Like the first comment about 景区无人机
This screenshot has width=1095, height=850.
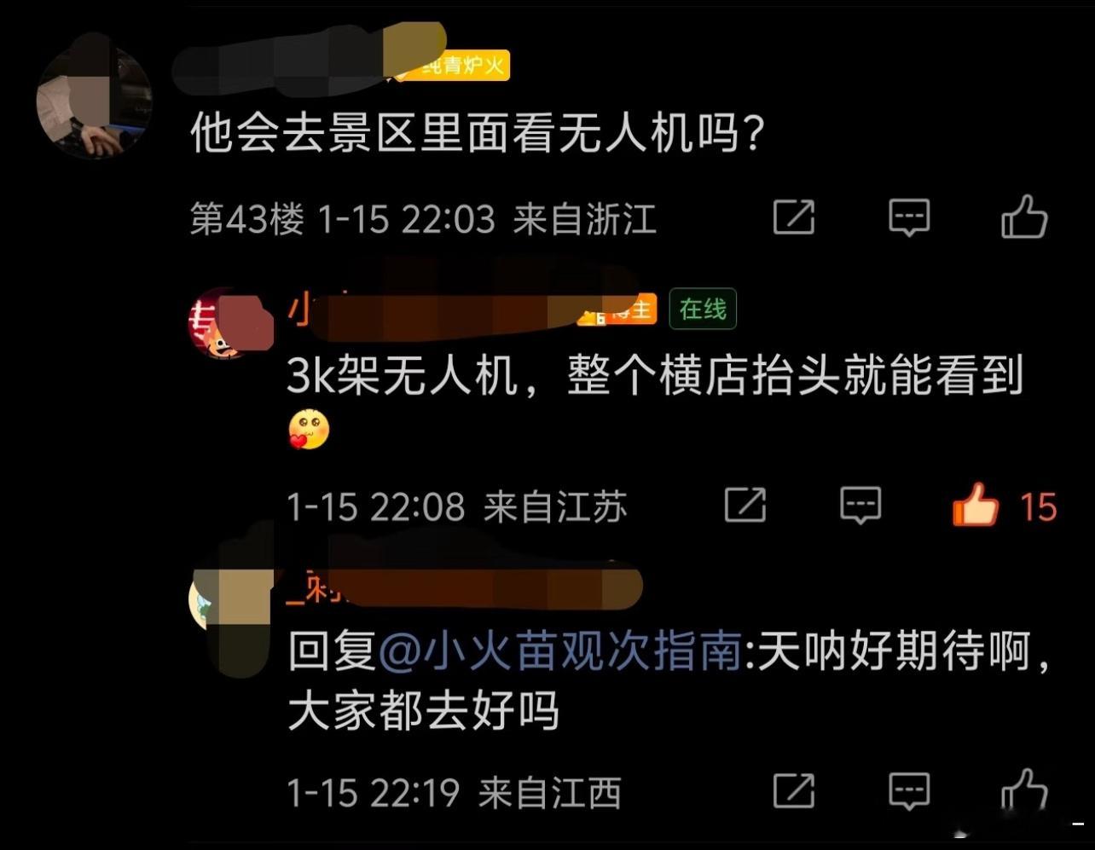coord(1023,217)
